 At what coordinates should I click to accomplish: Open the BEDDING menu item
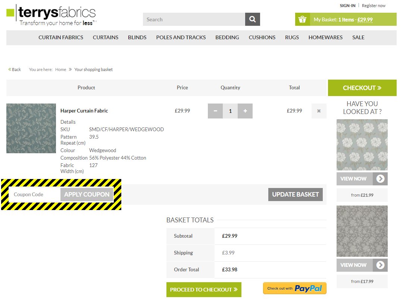pyautogui.click(x=227, y=37)
